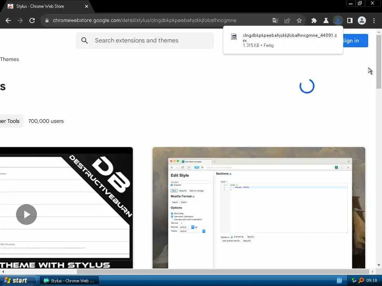Image resolution: width=382 pixels, height=286 pixels.
Task: Select Stylus - Chrome Web taskbar button
Action: point(69,281)
